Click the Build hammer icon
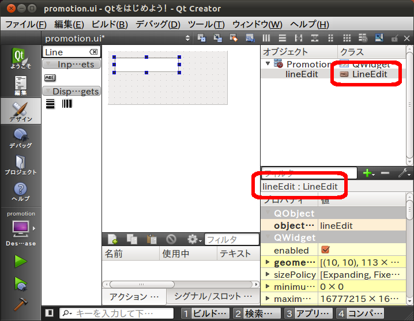414x321 pixels. click(x=20, y=303)
